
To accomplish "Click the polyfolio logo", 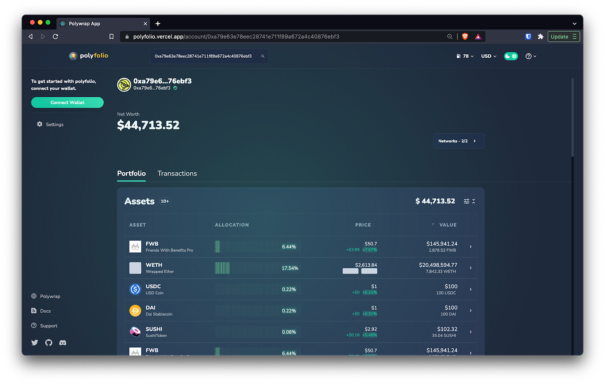I will click(89, 56).
